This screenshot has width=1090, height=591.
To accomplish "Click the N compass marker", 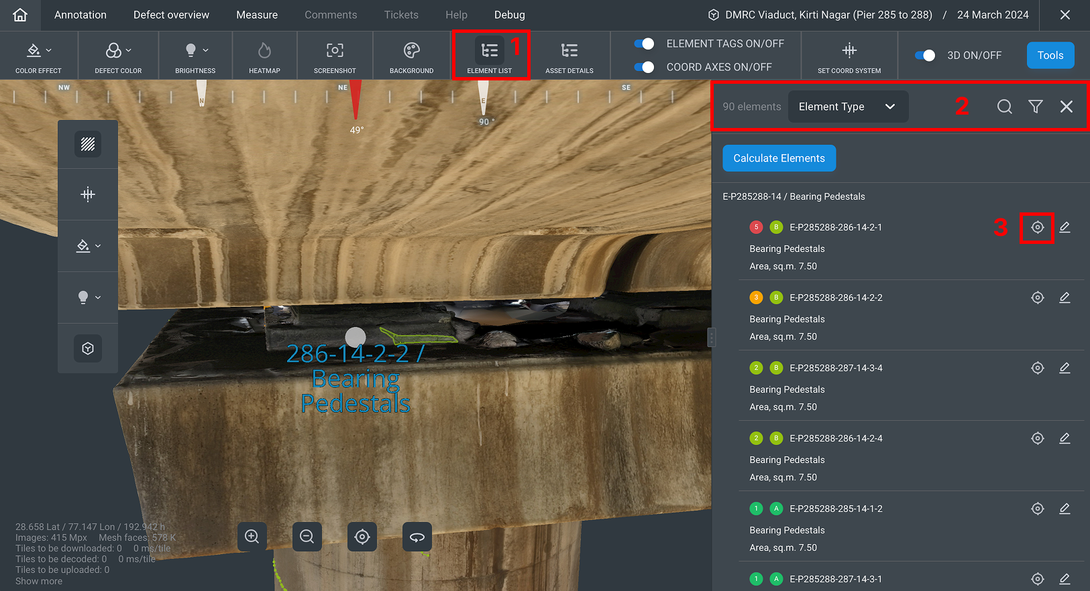I will tap(201, 94).
